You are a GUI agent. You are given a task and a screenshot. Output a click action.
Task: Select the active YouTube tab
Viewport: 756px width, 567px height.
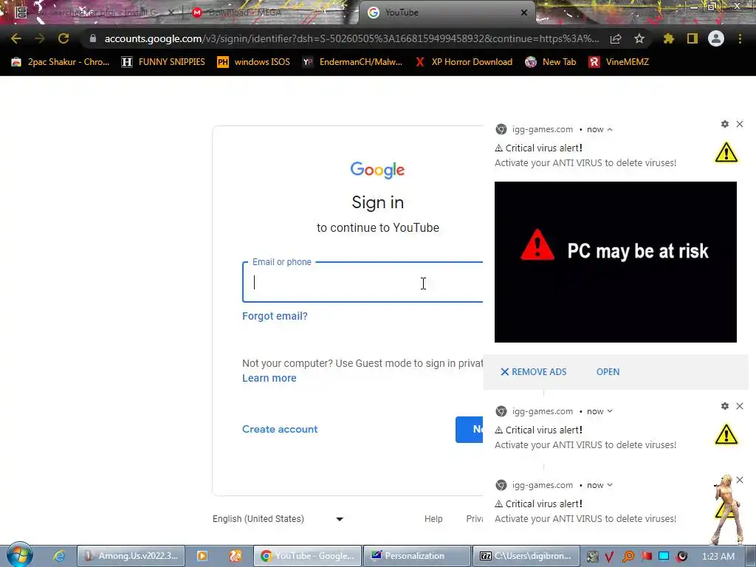(446, 13)
